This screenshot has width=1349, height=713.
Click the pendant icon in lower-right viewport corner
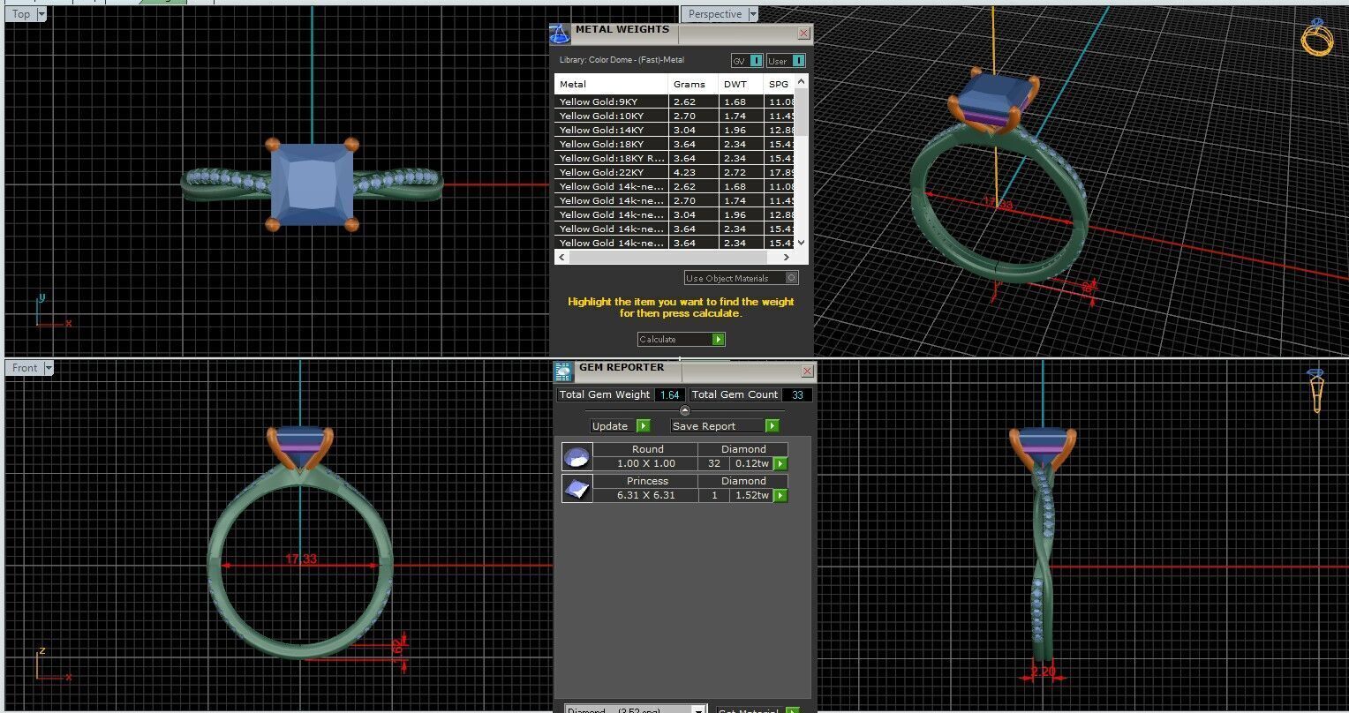coord(1315,391)
